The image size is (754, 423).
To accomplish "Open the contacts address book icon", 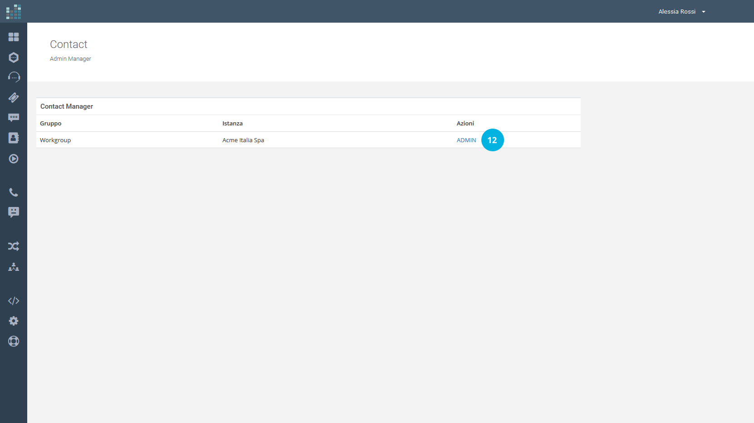I will [x=14, y=138].
